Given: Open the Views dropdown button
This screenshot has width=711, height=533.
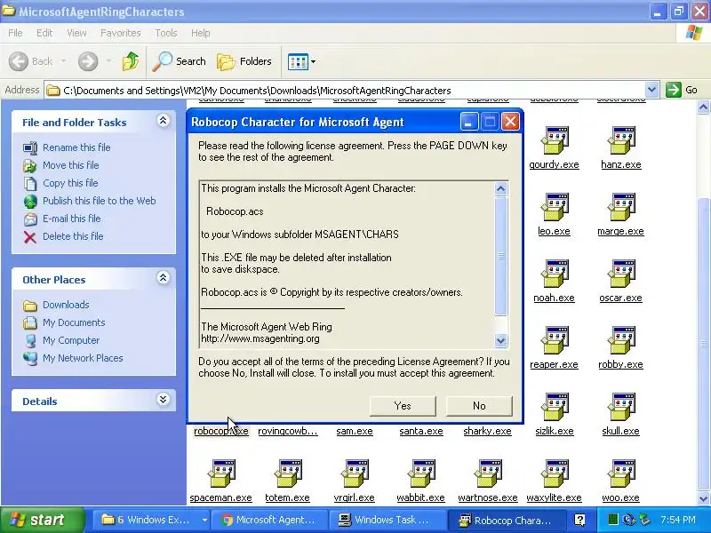Looking at the screenshot, I should click(x=301, y=61).
